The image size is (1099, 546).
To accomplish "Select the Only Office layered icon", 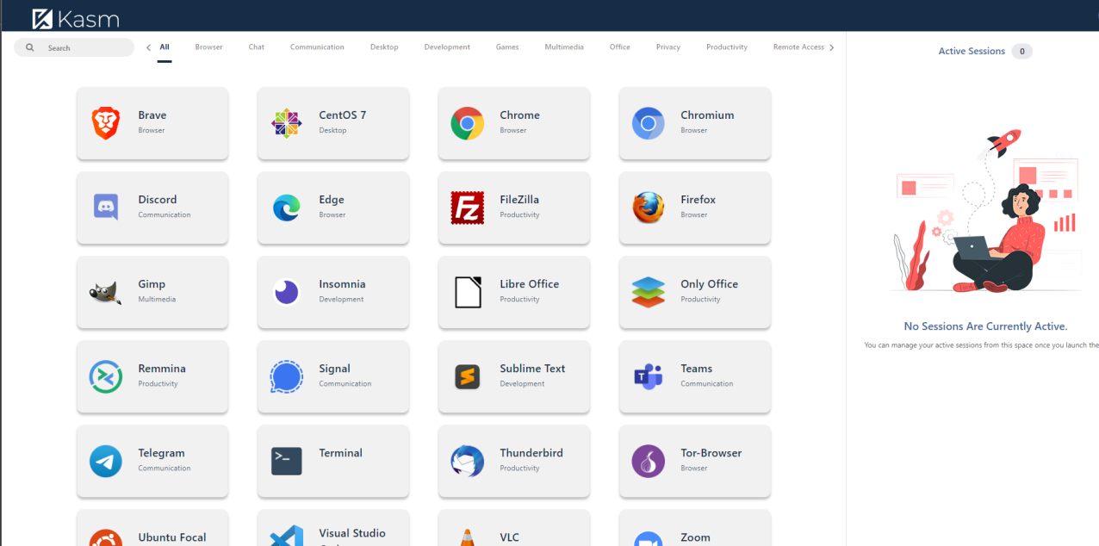I will (x=649, y=292).
